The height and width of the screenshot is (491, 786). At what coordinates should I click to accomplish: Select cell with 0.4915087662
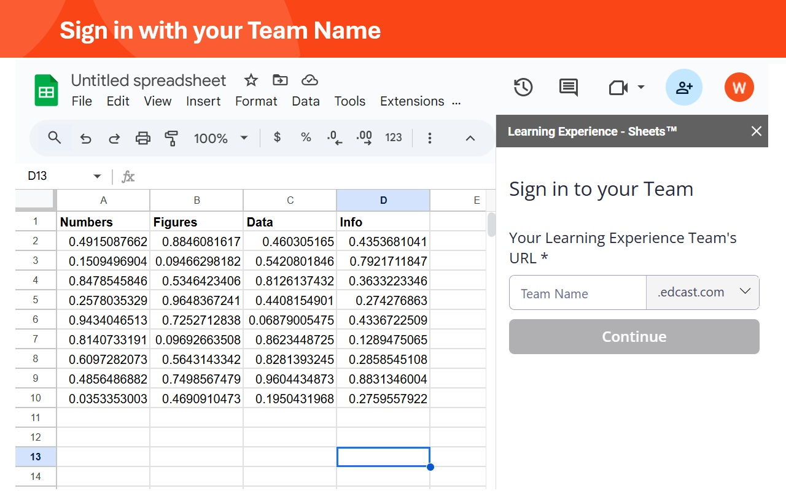103,241
